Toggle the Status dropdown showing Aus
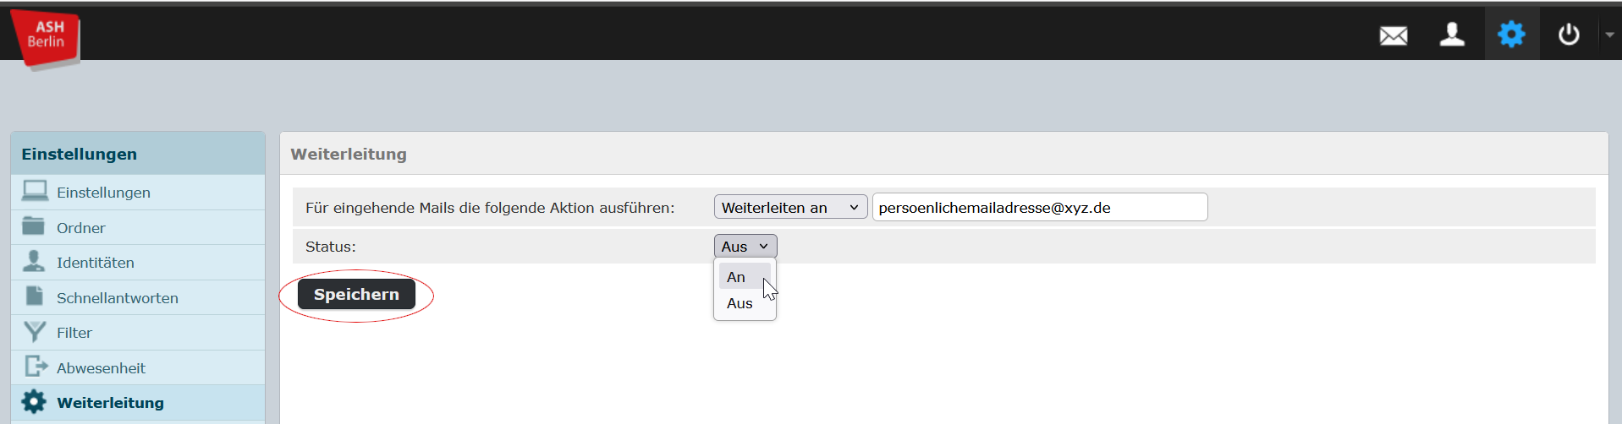Screen dimensions: 1622x424 pyautogui.click(x=745, y=246)
